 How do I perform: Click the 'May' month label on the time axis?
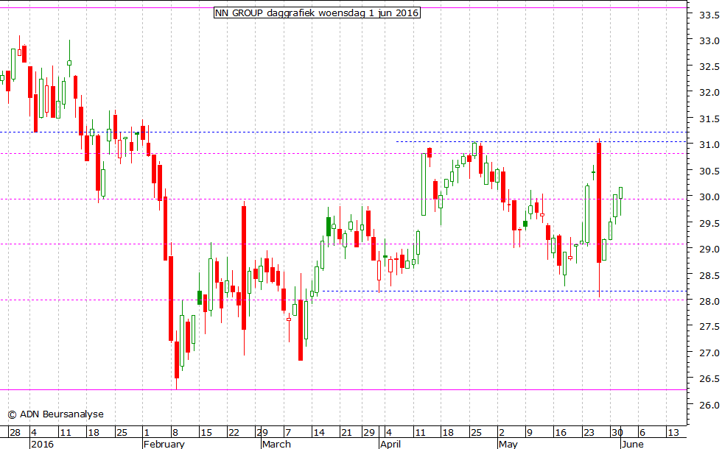[x=508, y=444]
